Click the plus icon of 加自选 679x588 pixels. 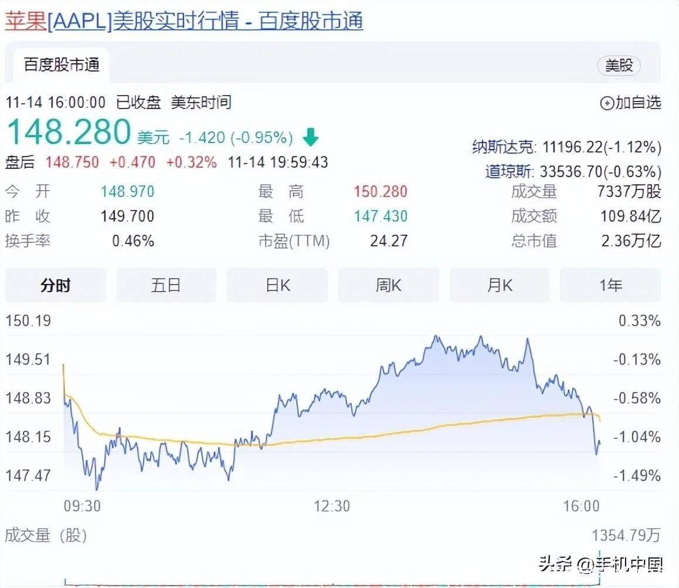click(607, 103)
